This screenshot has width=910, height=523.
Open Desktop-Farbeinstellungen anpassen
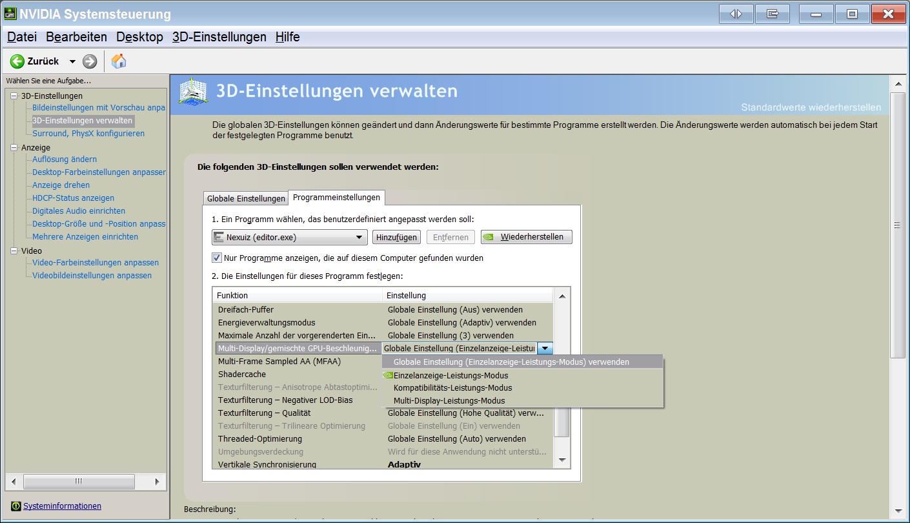click(99, 172)
